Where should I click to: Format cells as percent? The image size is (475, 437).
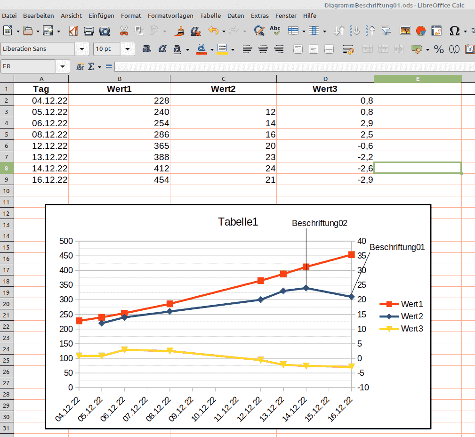click(439, 49)
